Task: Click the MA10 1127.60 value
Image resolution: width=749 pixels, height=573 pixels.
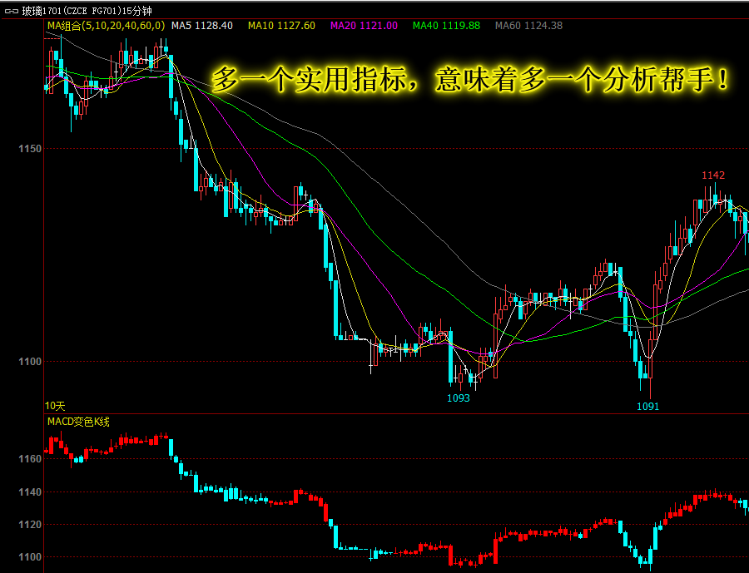Action: pos(282,26)
